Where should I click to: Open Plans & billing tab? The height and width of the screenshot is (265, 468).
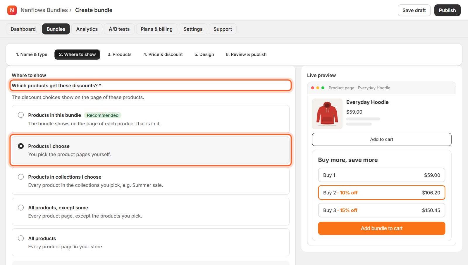pyautogui.click(x=156, y=29)
